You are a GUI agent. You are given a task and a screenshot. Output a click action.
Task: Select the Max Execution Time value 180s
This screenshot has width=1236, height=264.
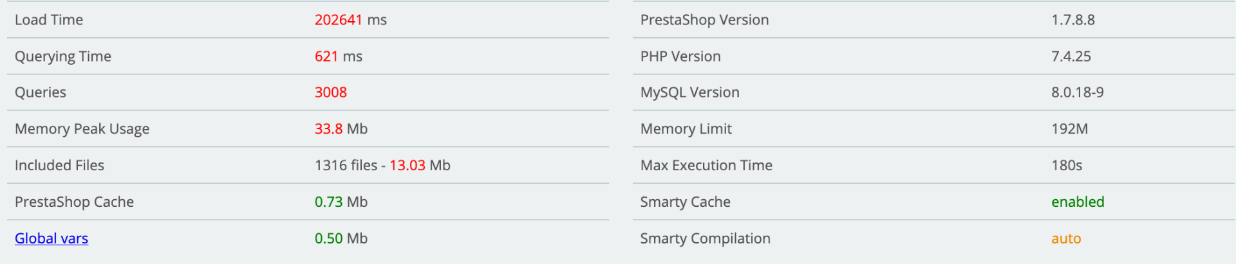pos(1067,166)
